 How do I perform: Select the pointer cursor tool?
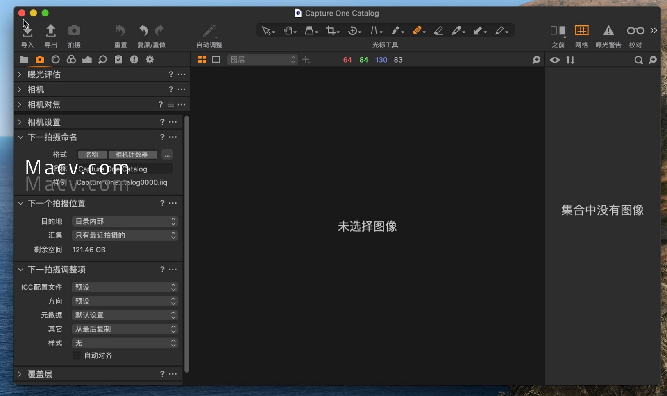point(268,31)
